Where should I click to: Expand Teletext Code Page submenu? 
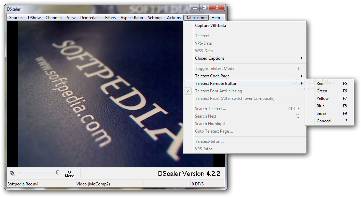tap(245, 76)
